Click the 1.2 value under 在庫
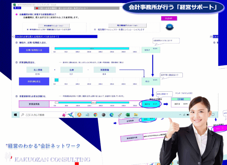 coord(71,74)
